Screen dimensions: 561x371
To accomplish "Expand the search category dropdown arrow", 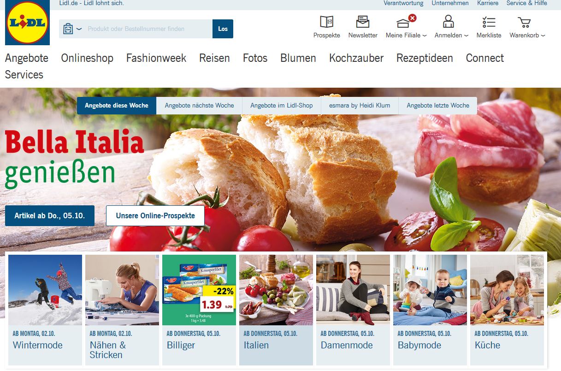I will (x=79, y=29).
